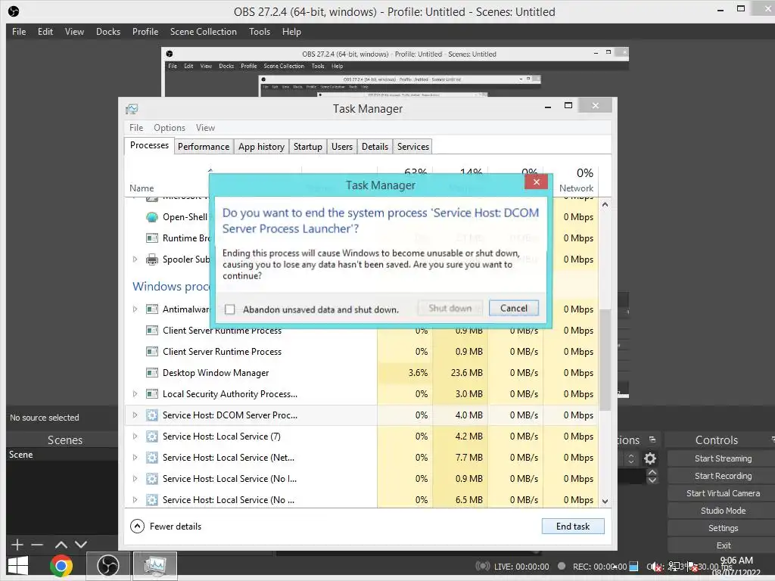Click the 'Windows processes' group heading

[x=170, y=287]
